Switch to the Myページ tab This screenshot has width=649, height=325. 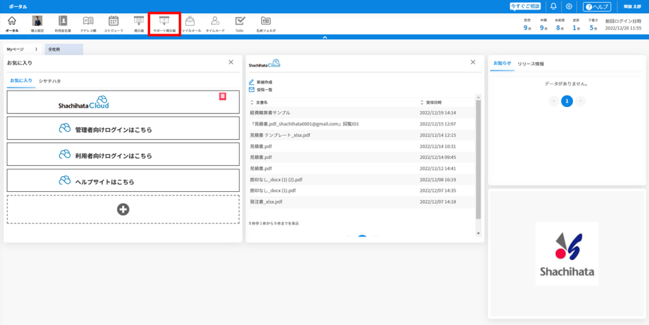pos(16,49)
